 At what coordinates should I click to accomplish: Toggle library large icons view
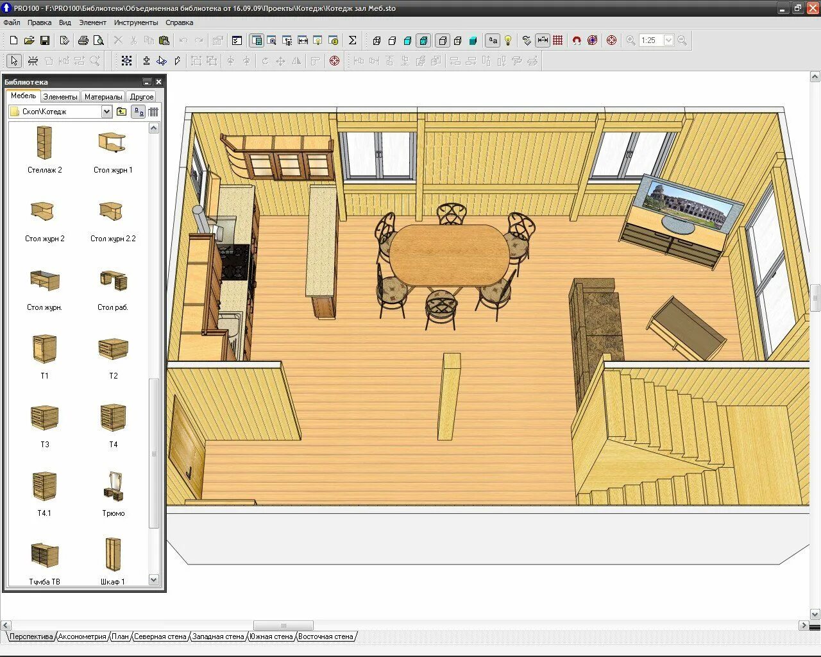click(x=138, y=112)
